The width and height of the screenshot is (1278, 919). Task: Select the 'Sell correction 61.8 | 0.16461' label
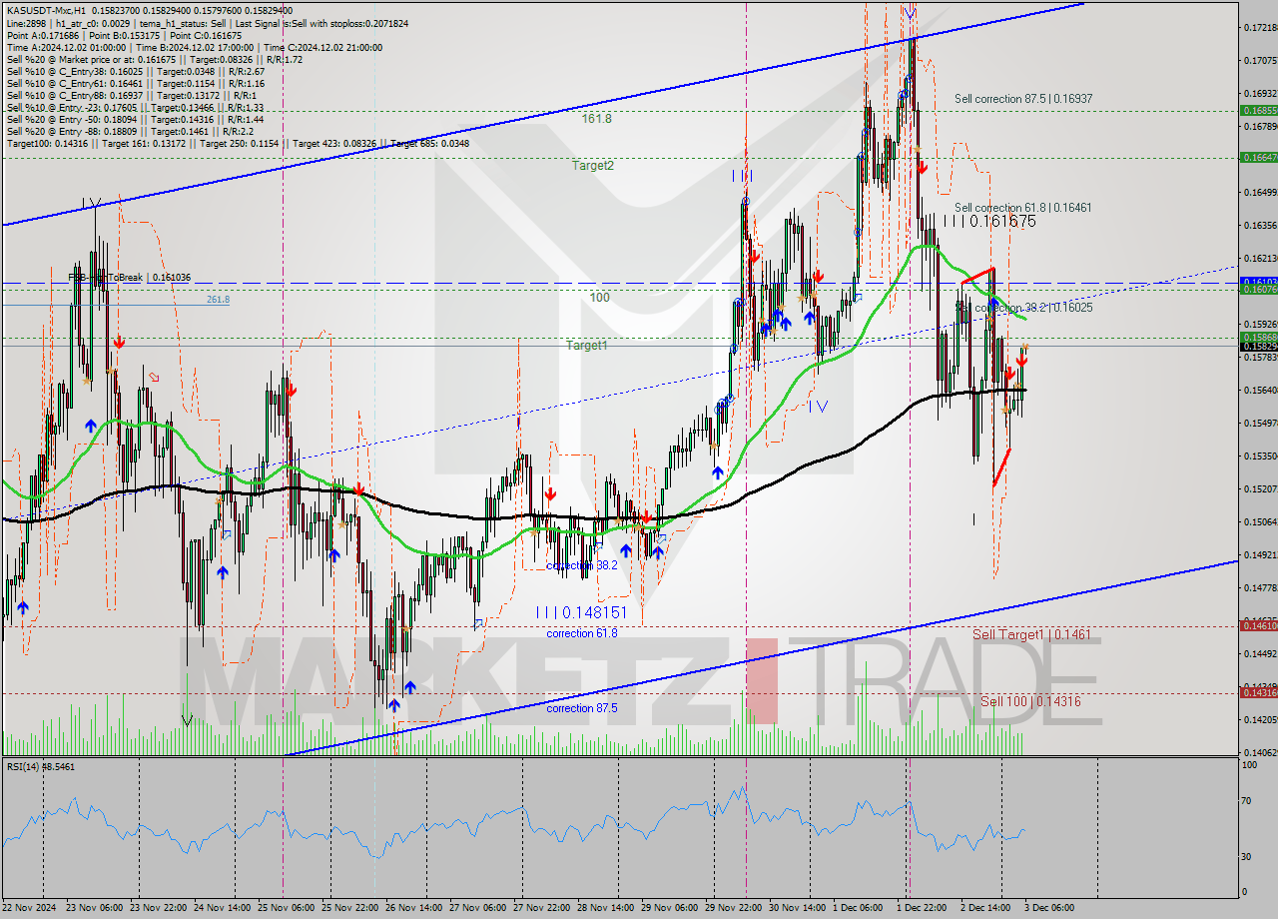coord(1022,208)
